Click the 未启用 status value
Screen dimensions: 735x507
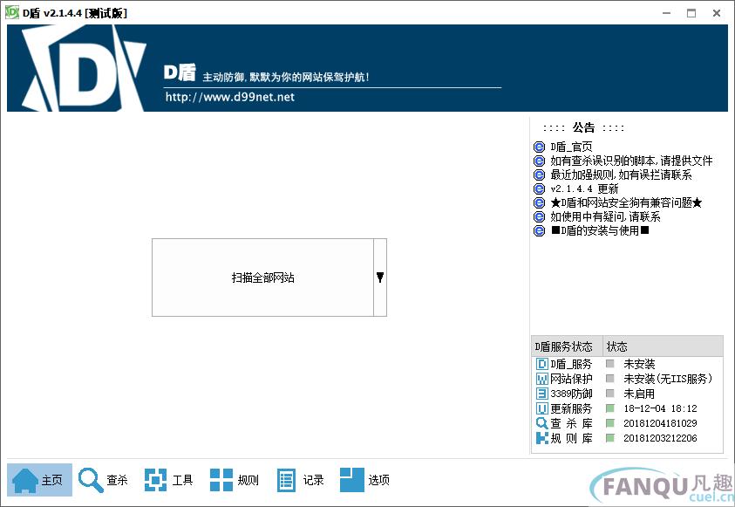639,394
